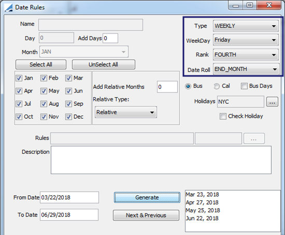Tick the Bus Days checkbox

click(x=244, y=86)
